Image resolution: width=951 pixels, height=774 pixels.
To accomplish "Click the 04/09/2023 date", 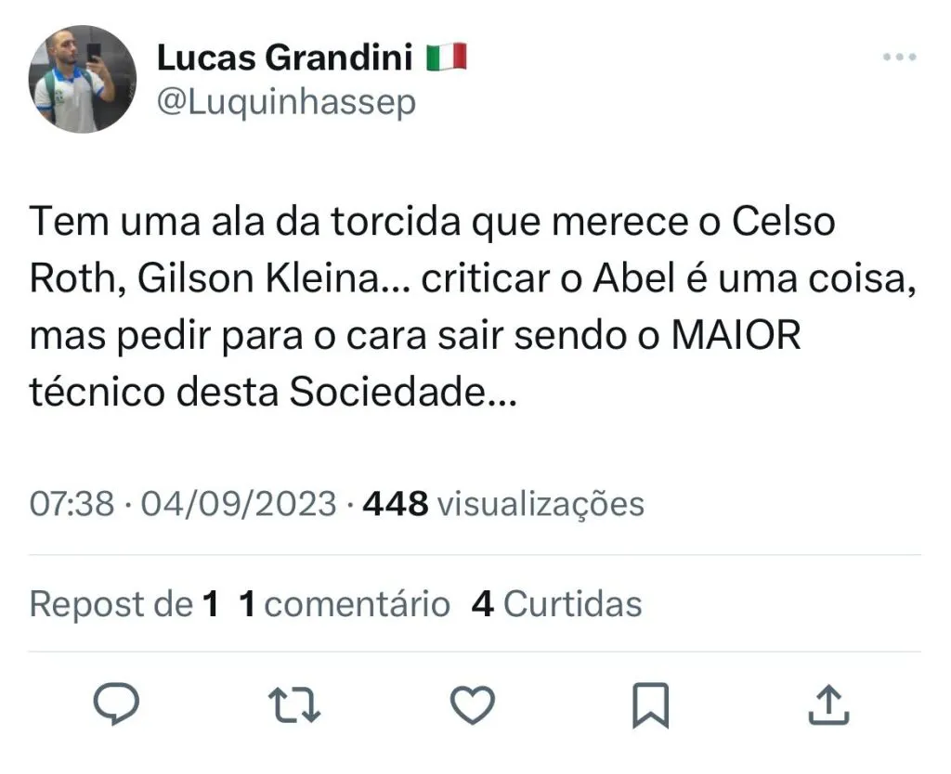I will pos(238,504).
